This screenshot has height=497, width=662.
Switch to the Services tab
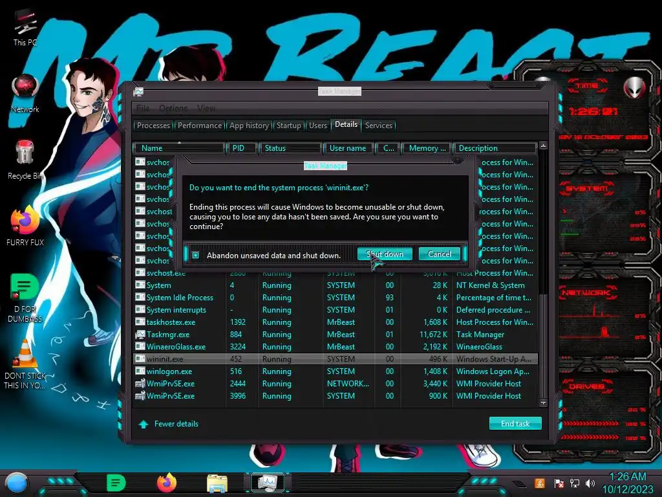pyautogui.click(x=378, y=126)
